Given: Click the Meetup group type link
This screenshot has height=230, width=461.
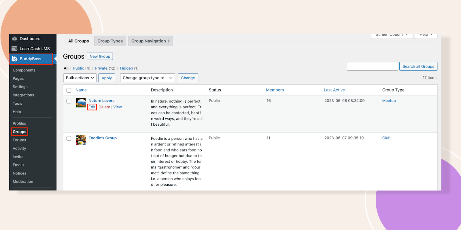Looking at the screenshot, I should pos(389,101).
